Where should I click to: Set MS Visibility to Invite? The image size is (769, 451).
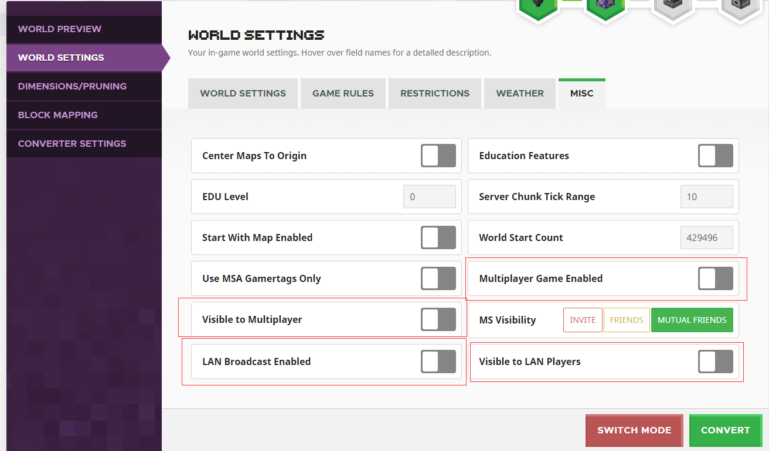point(583,320)
